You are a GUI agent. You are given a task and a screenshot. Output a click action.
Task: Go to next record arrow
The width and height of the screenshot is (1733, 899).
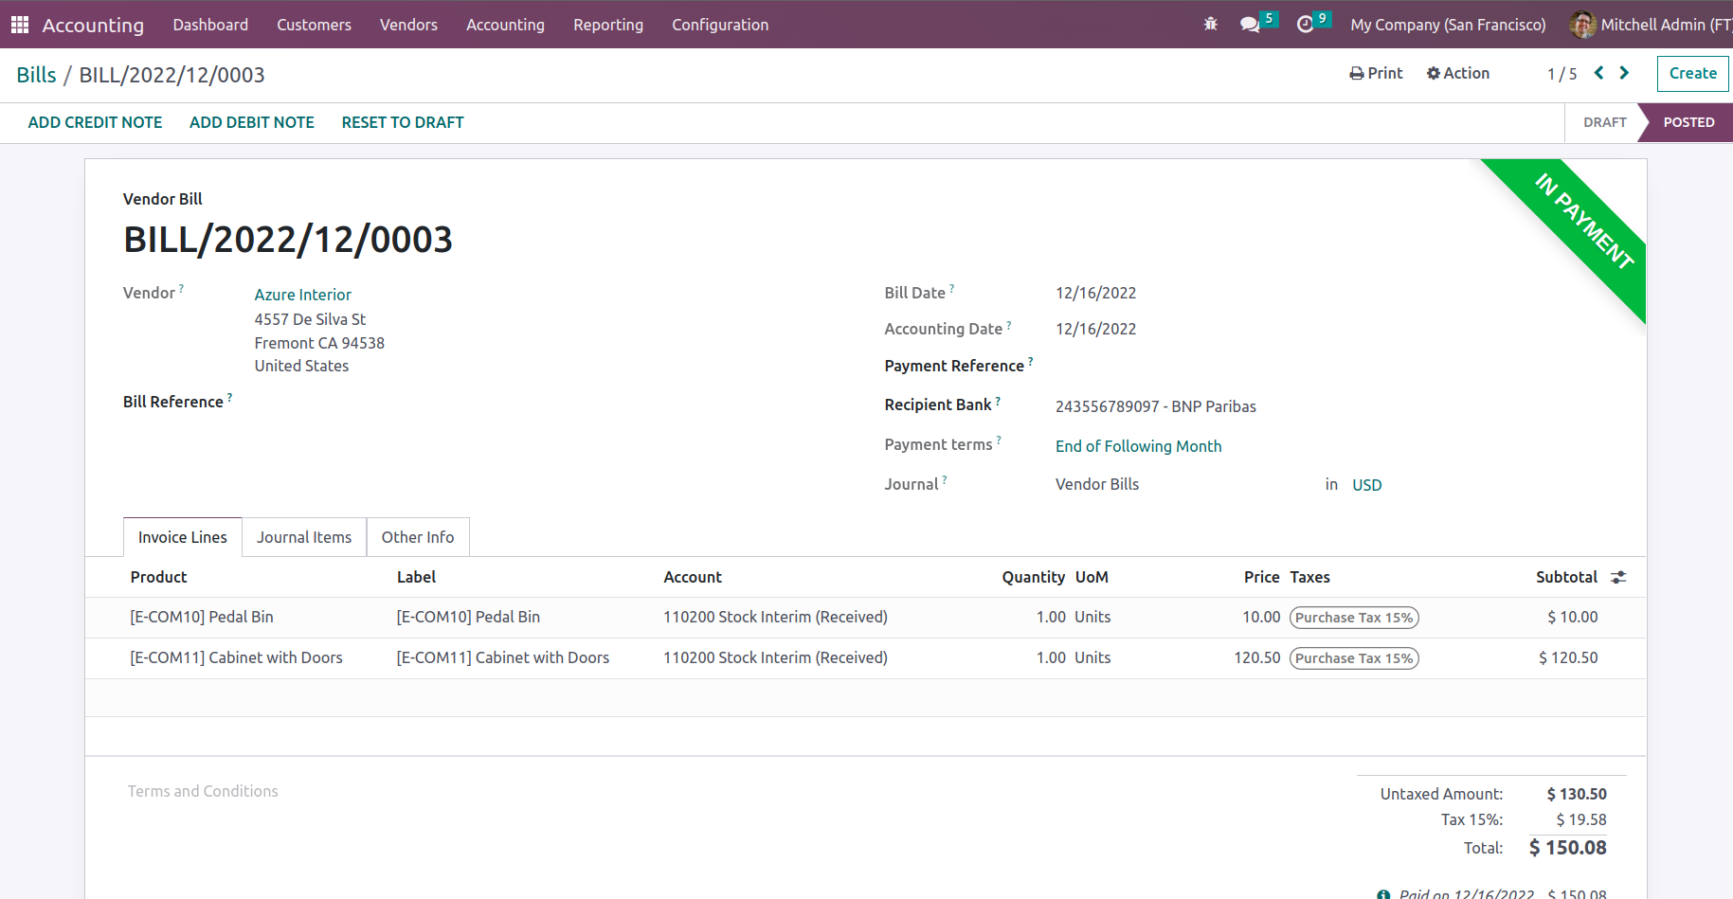(1624, 73)
